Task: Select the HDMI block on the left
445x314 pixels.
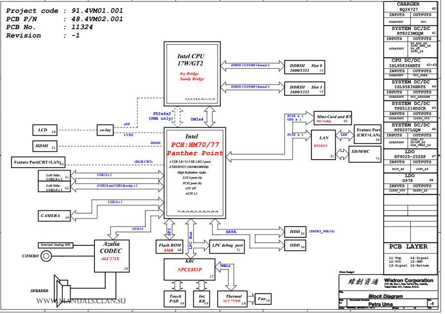Action: (x=45, y=146)
